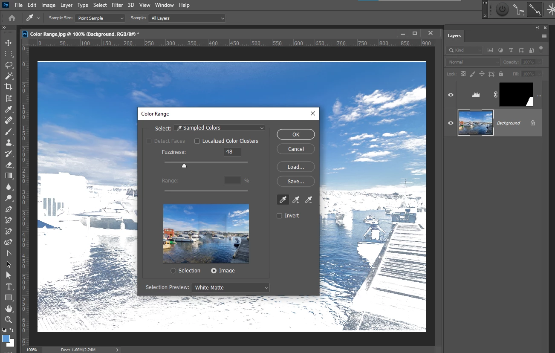Open the Layers panel menu icon
Image resolution: width=555 pixels, height=353 pixels.
(544, 36)
